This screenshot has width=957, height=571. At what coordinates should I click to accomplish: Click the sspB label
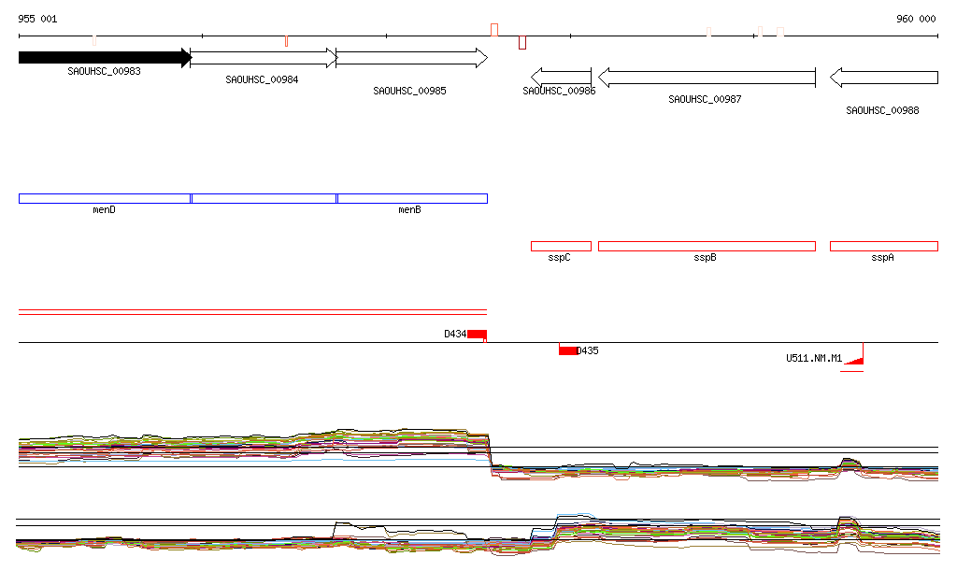[705, 257]
